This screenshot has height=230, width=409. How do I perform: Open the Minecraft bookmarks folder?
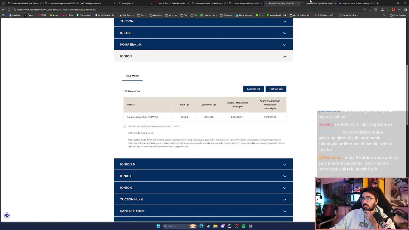point(171,15)
